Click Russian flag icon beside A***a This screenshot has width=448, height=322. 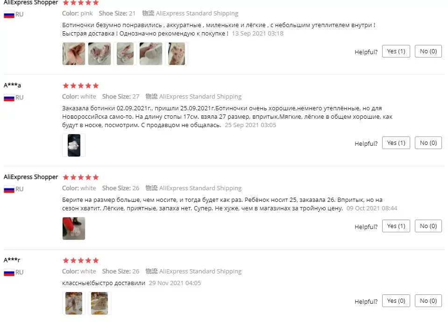(x=9, y=98)
